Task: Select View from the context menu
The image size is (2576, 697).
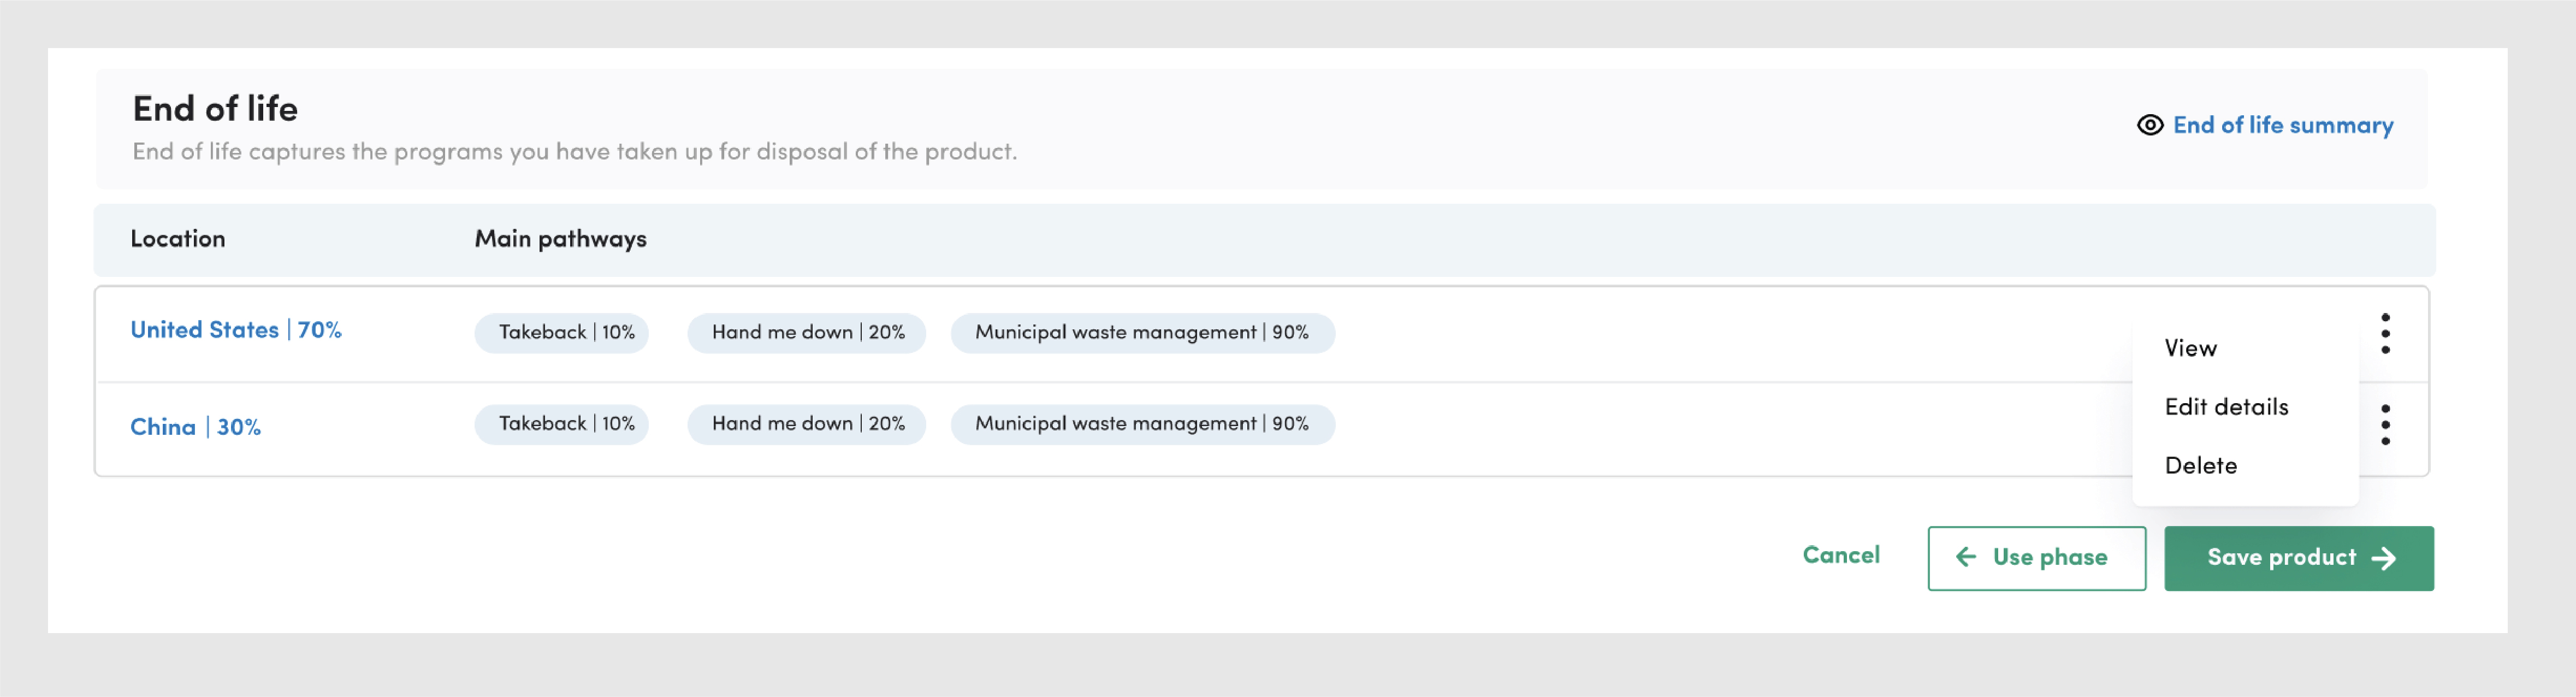Action: coord(2190,348)
